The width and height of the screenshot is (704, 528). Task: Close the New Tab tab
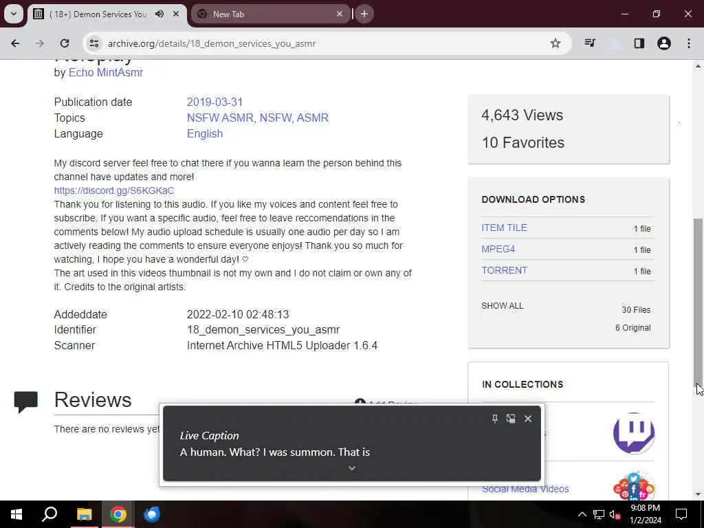[x=340, y=14]
